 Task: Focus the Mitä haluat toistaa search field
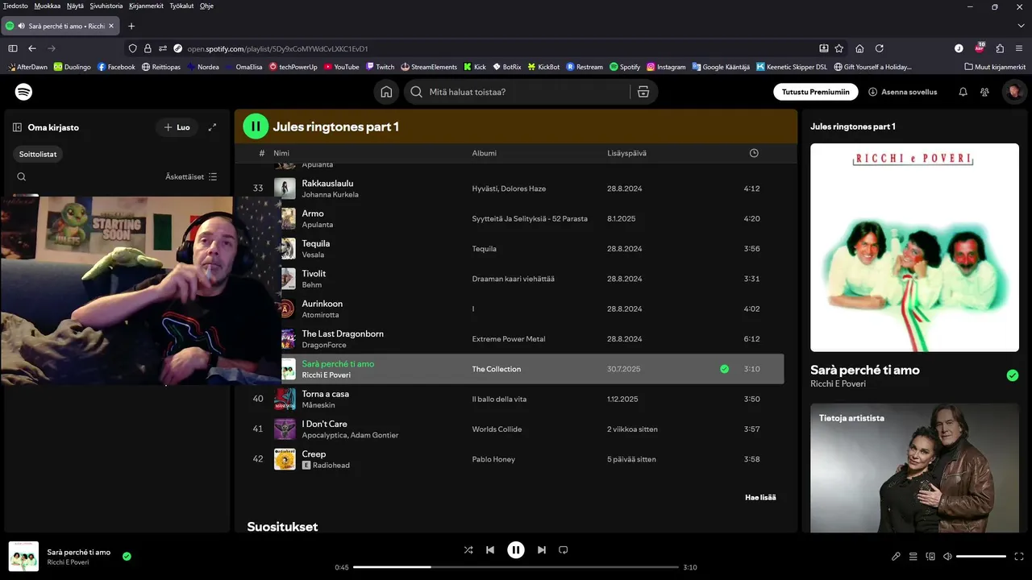tap(516, 92)
